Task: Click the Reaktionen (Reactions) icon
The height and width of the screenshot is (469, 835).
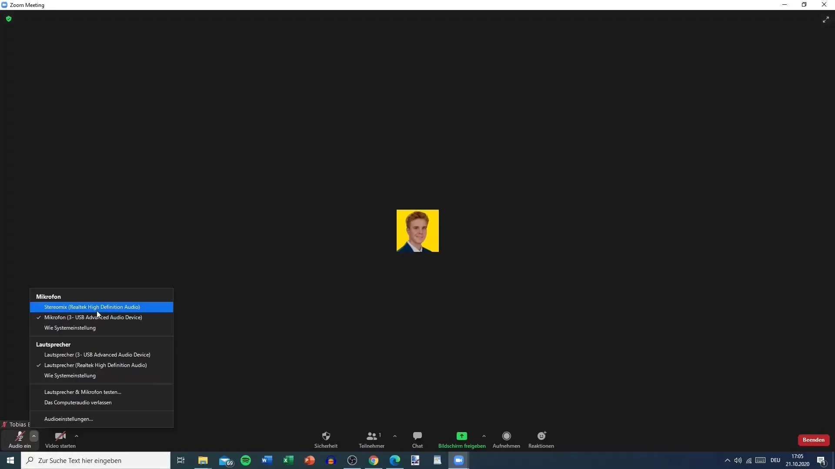Action: [541, 436]
